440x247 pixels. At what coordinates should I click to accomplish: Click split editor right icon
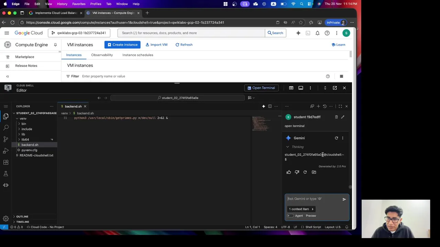tap(270, 106)
